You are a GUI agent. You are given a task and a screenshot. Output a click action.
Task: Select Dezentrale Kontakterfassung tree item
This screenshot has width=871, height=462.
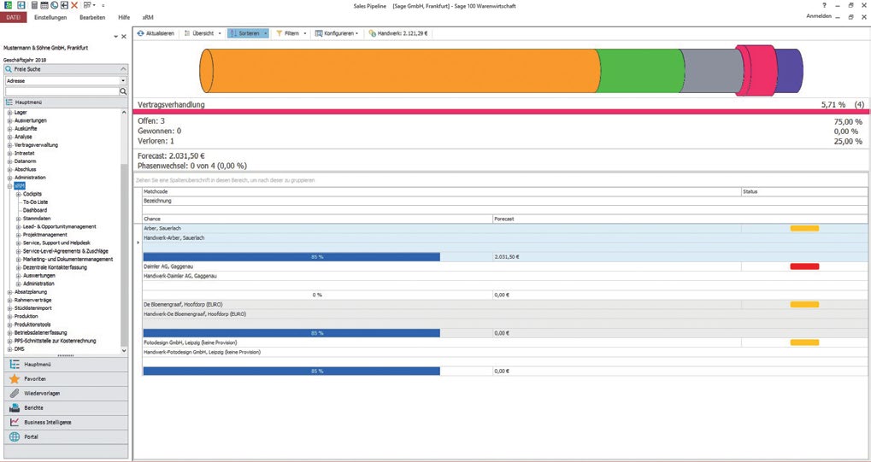coord(55,267)
